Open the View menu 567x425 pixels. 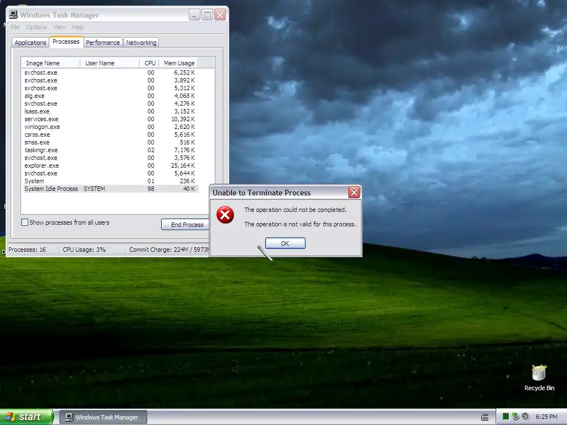click(x=59, y=27)
